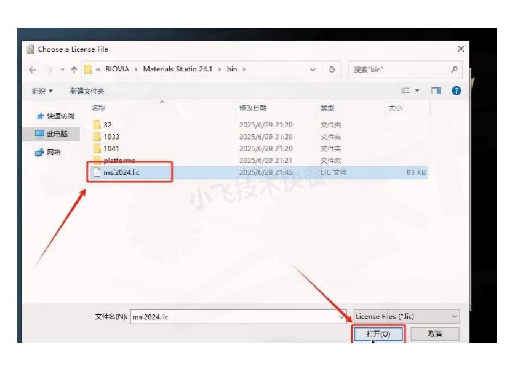Expand the address bar history dropdown

point(315,69)
